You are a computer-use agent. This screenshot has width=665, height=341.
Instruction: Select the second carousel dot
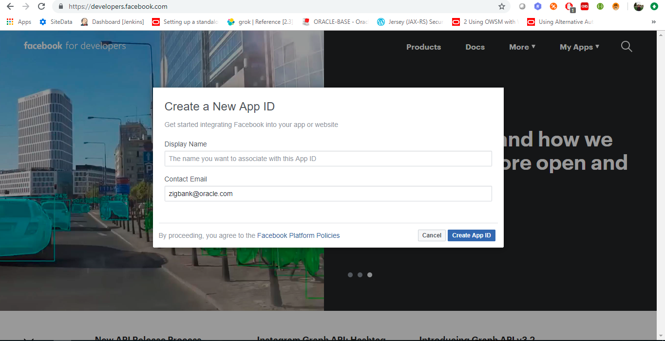(360, 275)
